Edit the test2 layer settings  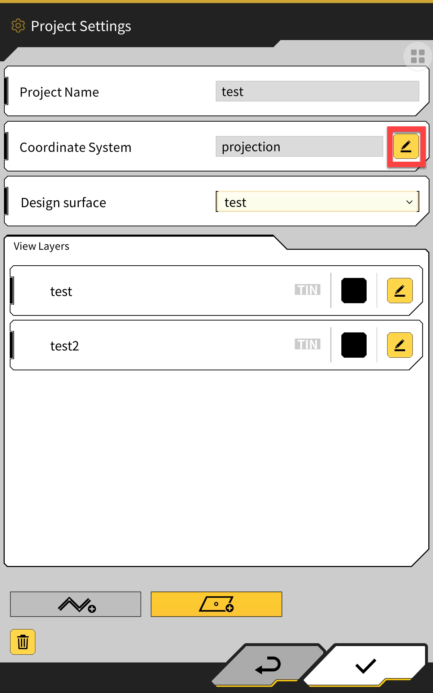[400, 345]
